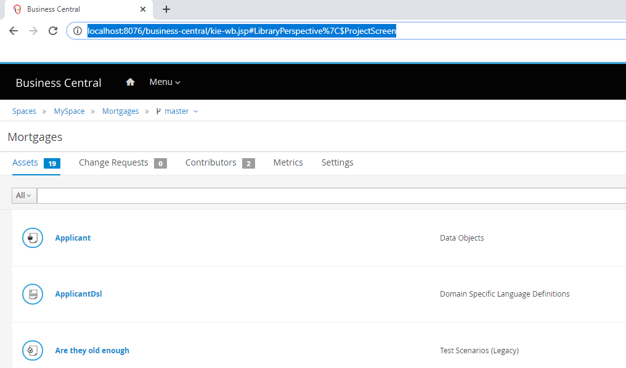Open the Are they old enough asset
The image size is (626, 368).
click(x=92, y=350)
